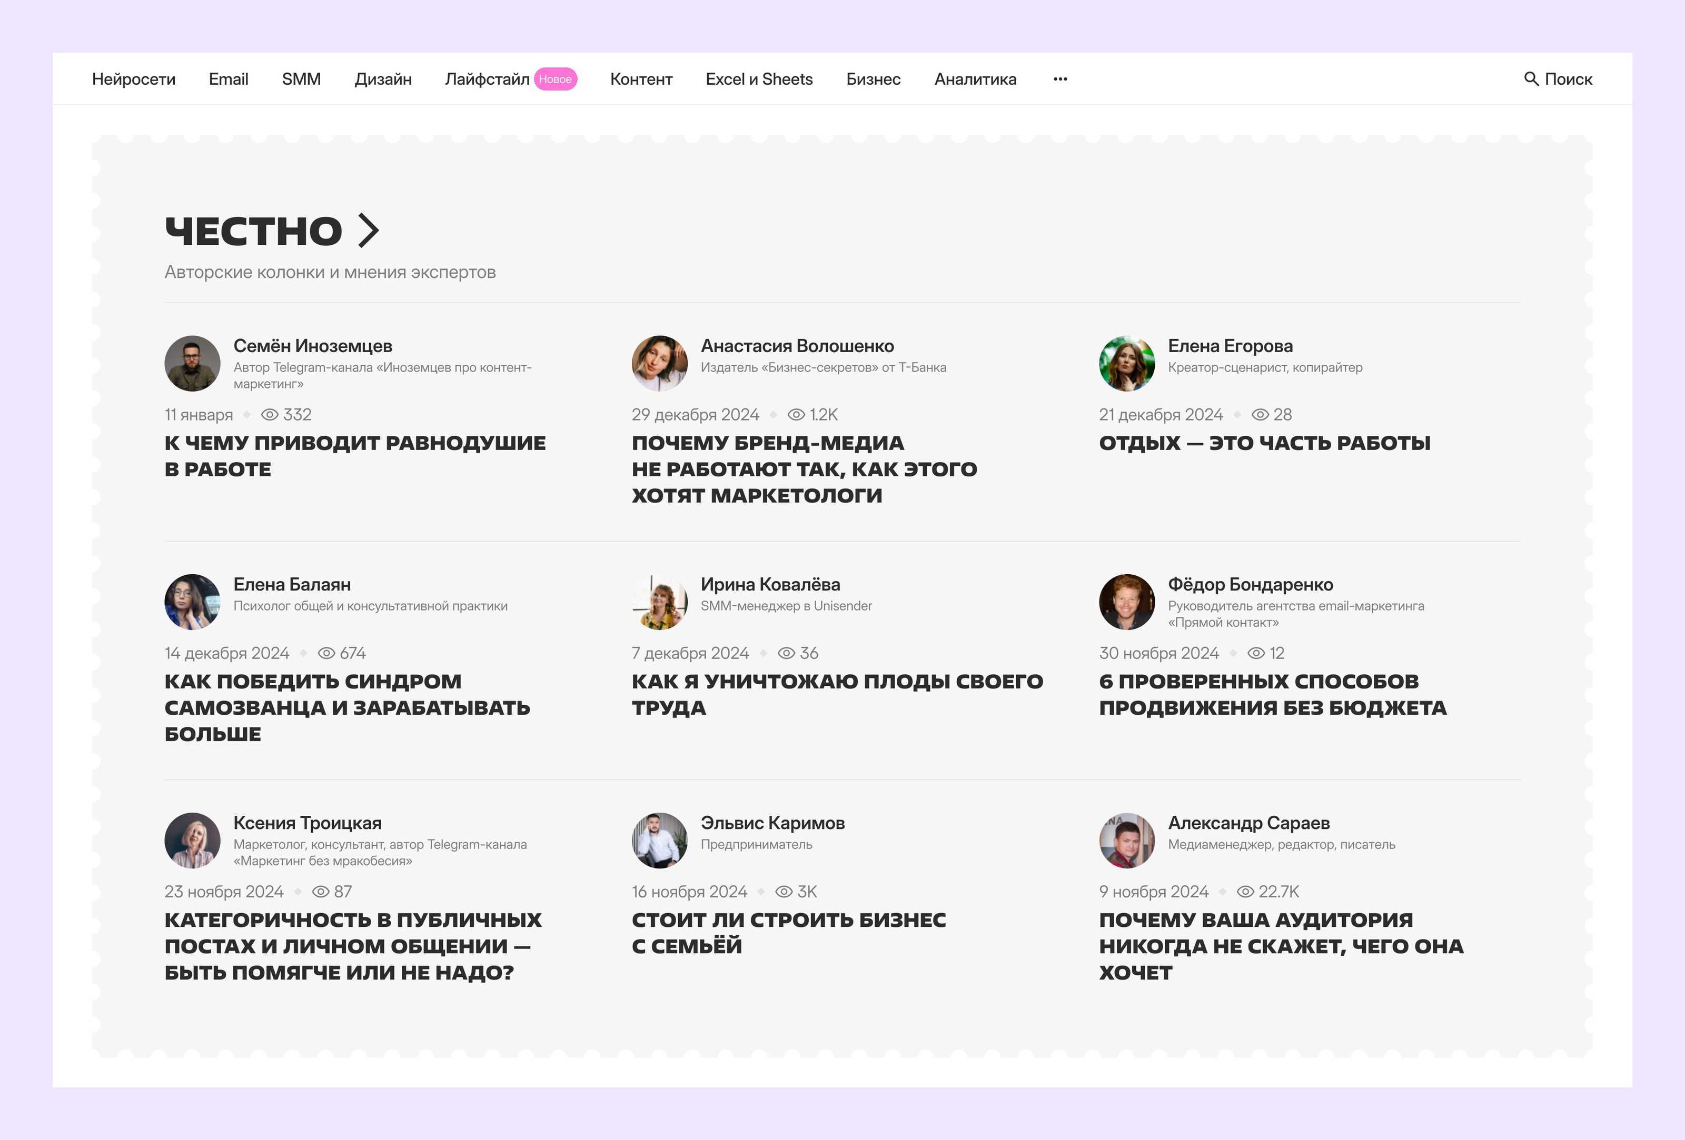Image resolution: width=1685 pixels, height=1140 pixels.
Task: Click Елена Балаян's avatar image
Action: pos(192,602)
